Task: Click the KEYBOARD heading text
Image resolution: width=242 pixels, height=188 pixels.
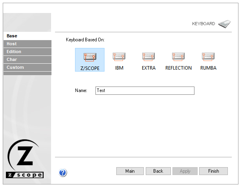Action: click(203, 24)
